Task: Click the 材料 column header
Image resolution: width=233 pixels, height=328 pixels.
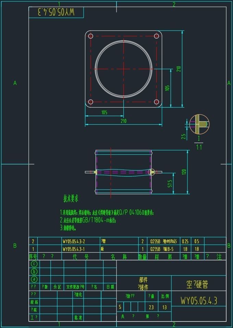Action: [163, 257]
